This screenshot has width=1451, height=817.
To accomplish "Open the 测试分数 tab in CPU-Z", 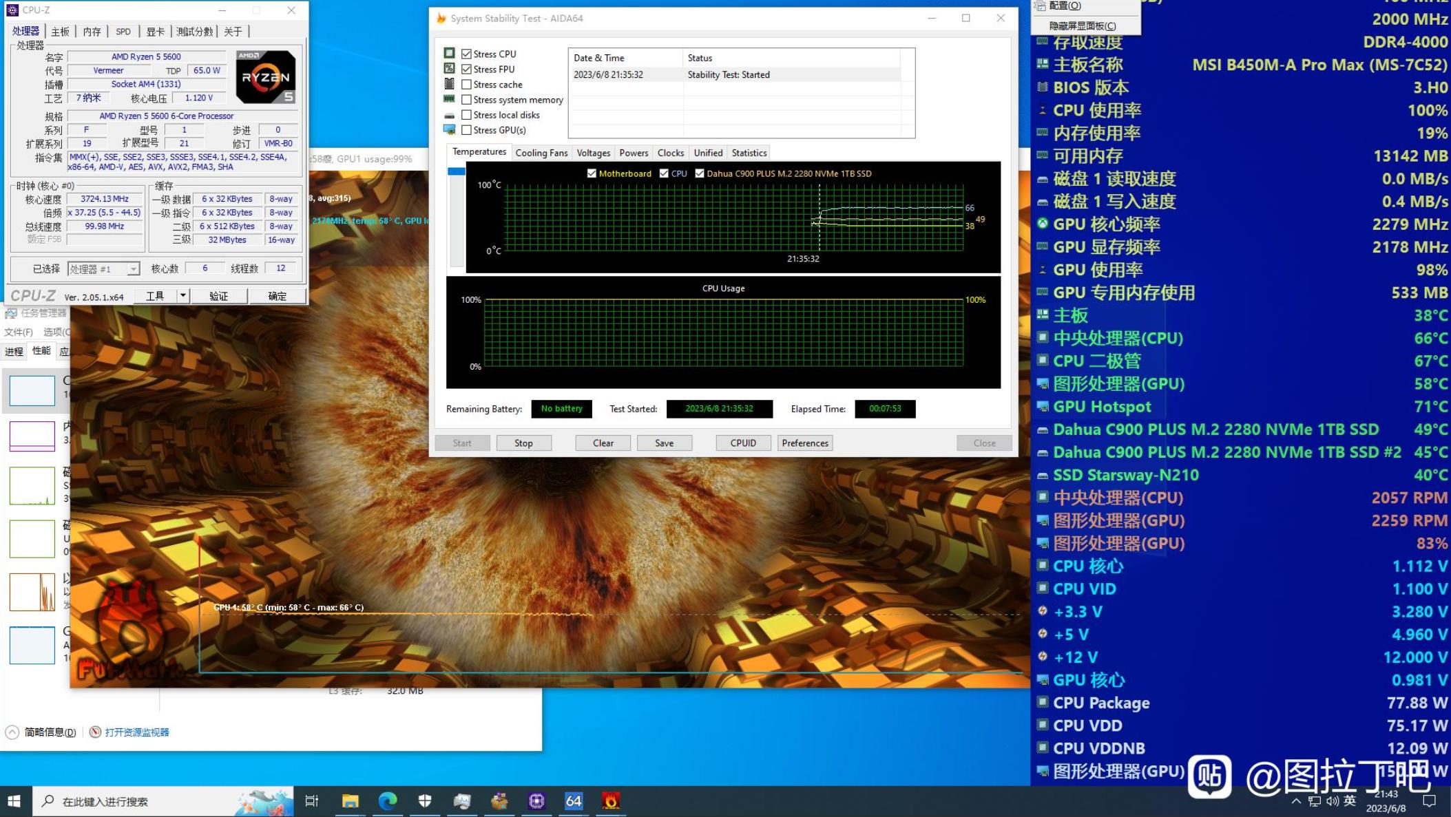I will 195,32.
